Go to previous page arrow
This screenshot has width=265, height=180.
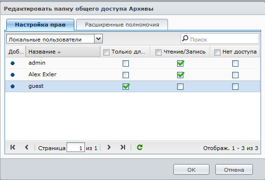point(27,147)
